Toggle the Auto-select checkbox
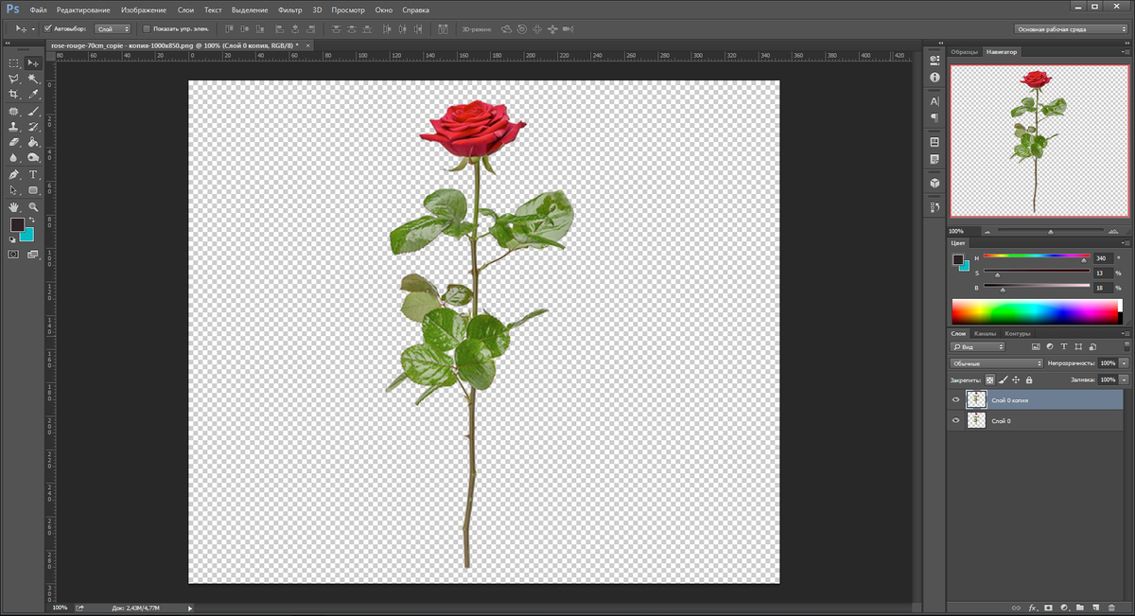The height and width of the screenshot is (616, 1135). click(48, 29)
